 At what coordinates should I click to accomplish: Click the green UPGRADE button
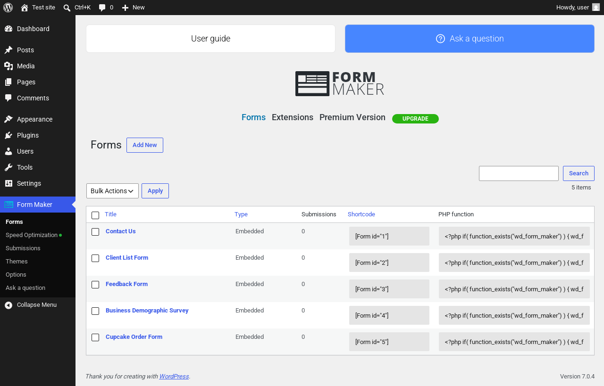click(415, 119)
